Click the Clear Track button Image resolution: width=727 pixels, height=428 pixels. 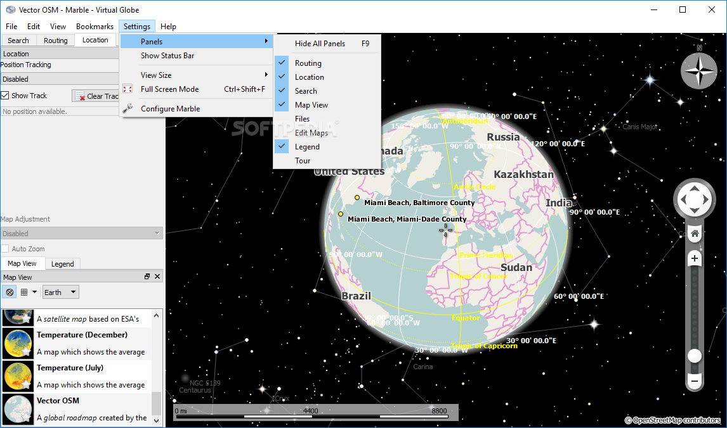pos(96,96)
